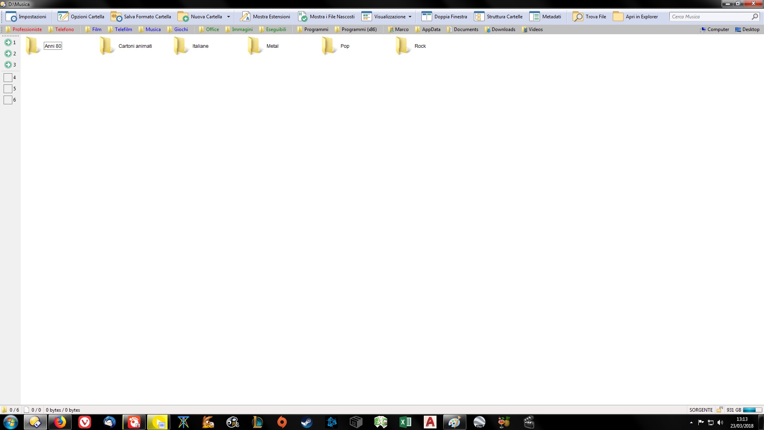Select the Cartoni animati folder icon
Image resolution: width=764 pixels, height=430 pixels.
tap(107, 46)
